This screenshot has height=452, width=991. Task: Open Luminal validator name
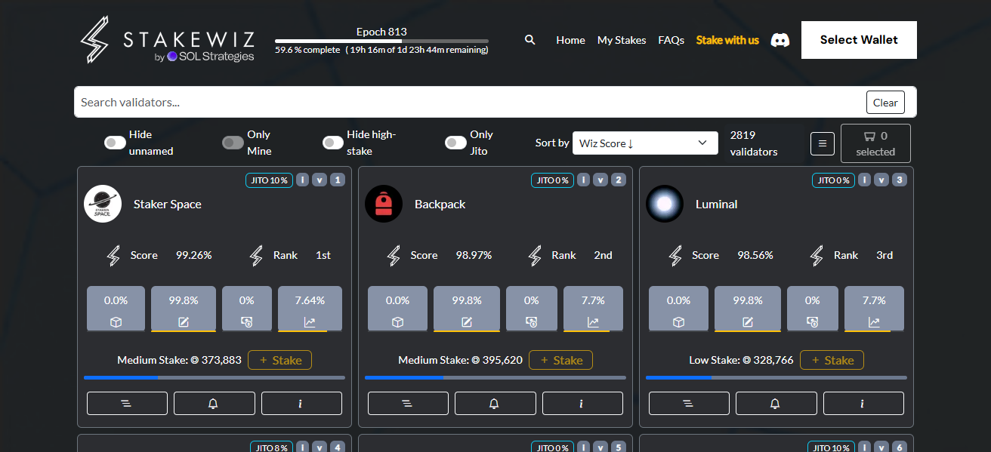717,204
